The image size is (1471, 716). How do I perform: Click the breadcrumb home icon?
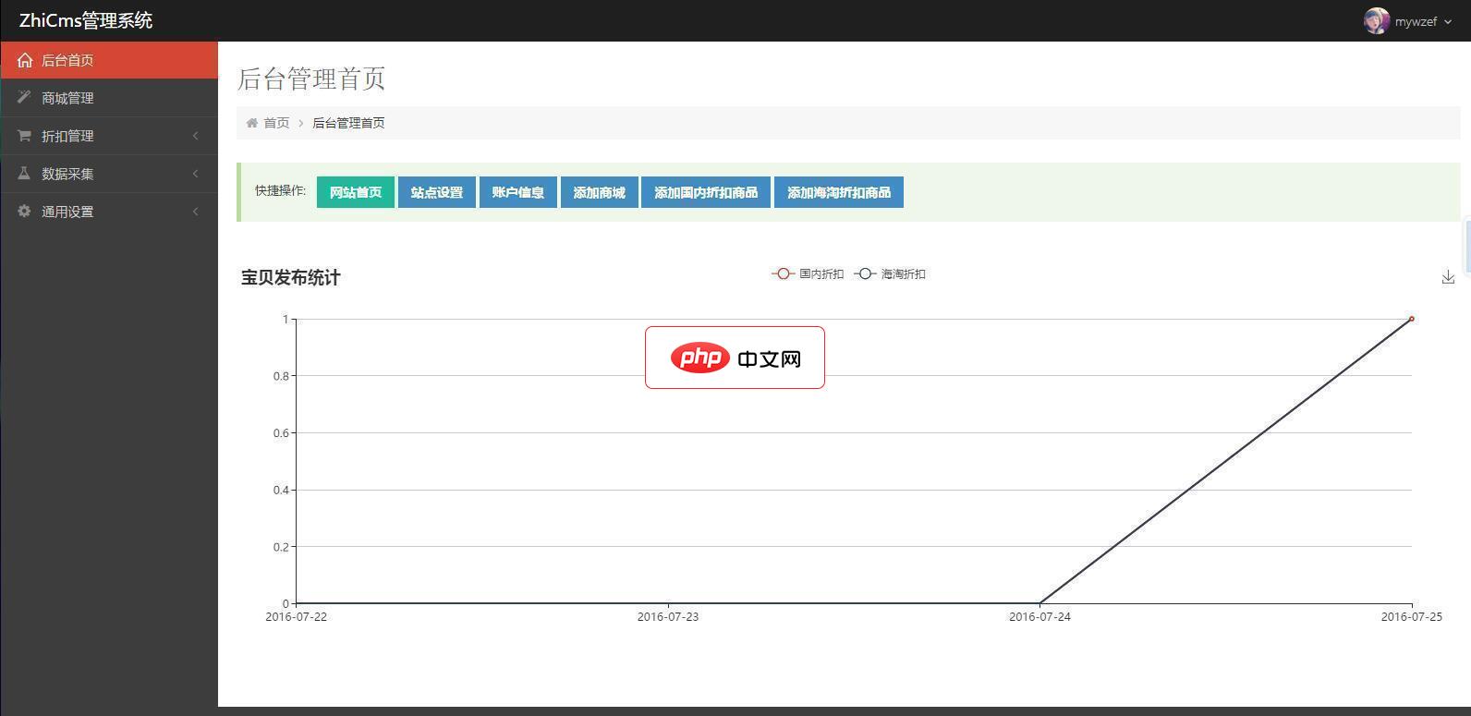(x=251, y=123)
